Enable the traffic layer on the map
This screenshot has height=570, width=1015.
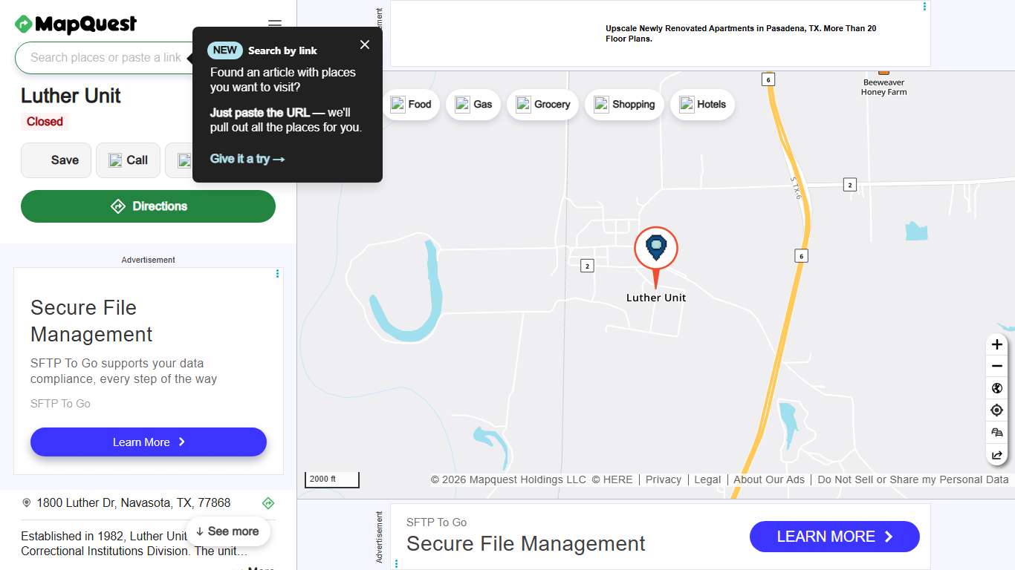click(996, 433)
